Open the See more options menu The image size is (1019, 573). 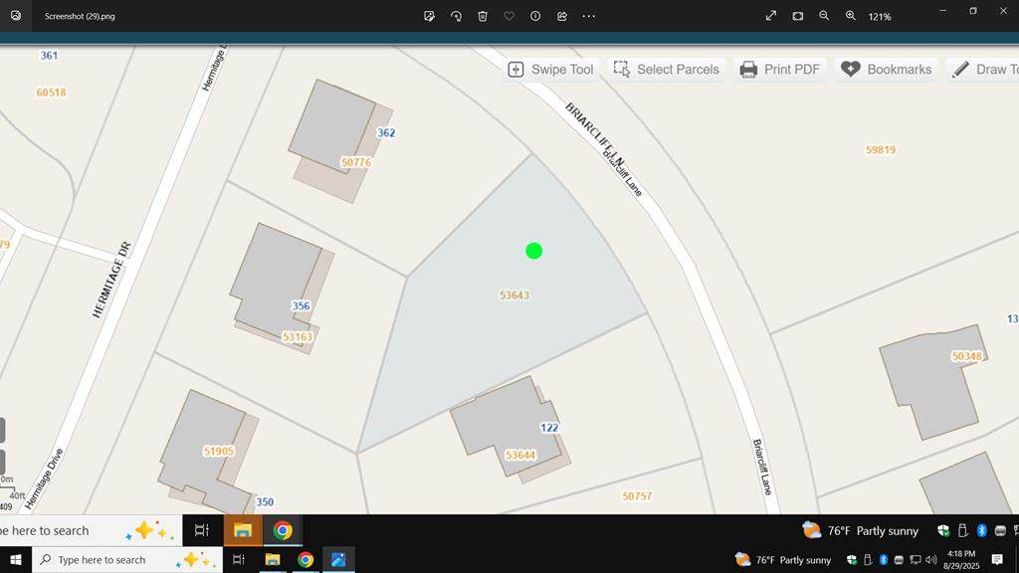589,16
